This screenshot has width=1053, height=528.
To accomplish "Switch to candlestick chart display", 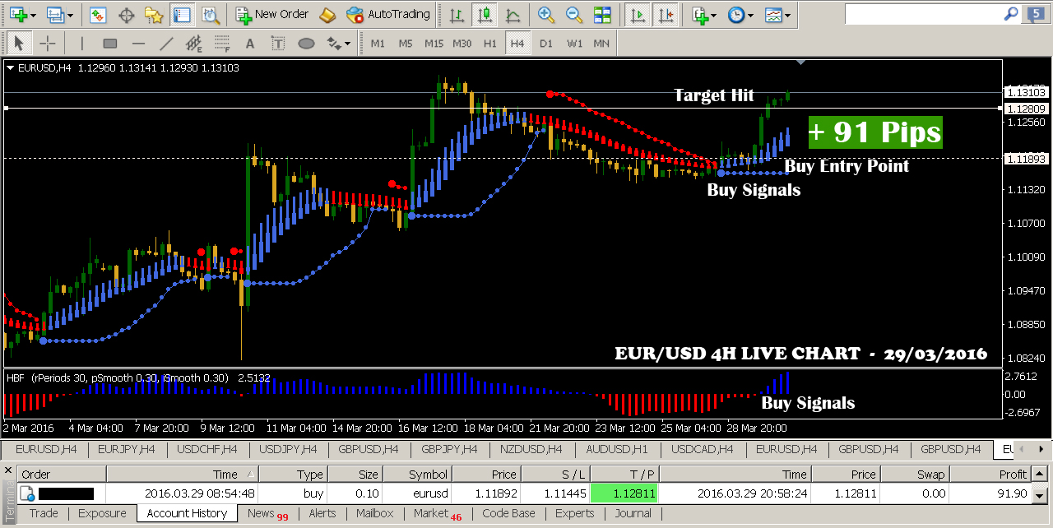I will pyautogui.click(x=485, y=15).
